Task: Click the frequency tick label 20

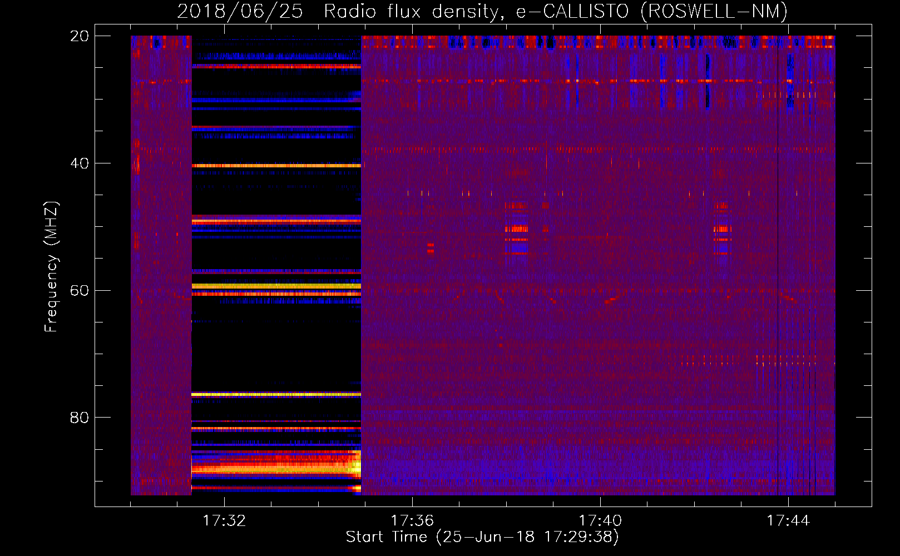Action: [79, 36]
